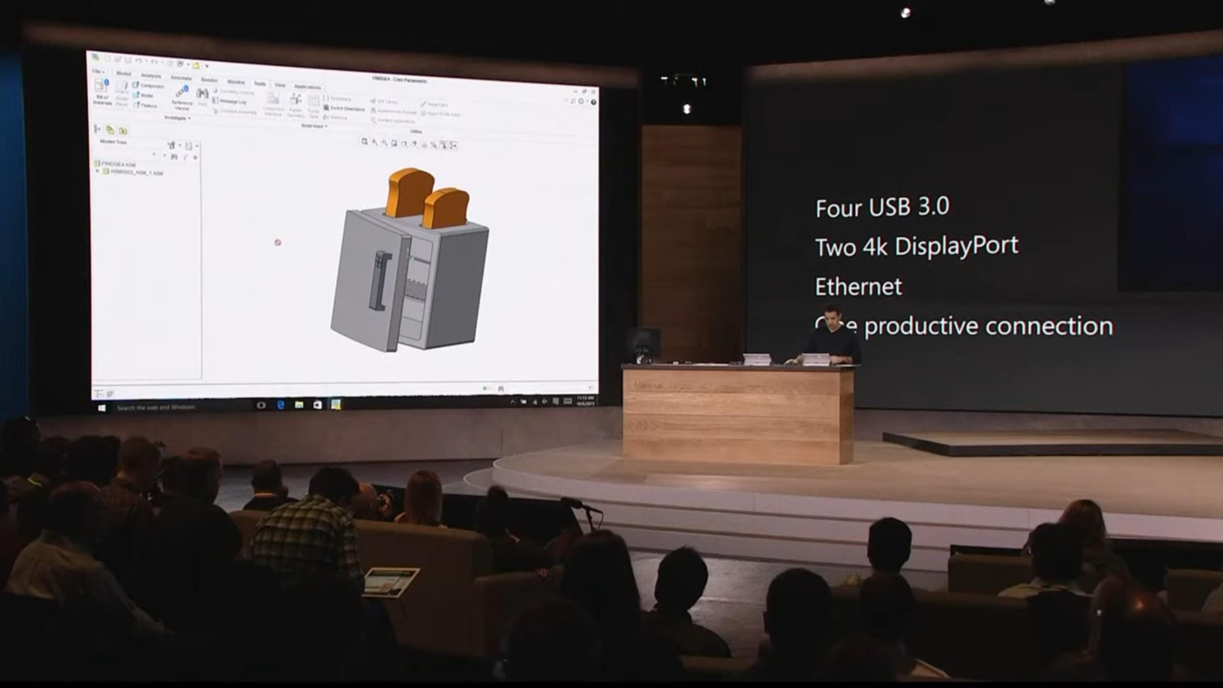Expand the ASM0002_ASM_1.ASM tree node
Viewport: 1223px width, 688px height.
[98, 171]
